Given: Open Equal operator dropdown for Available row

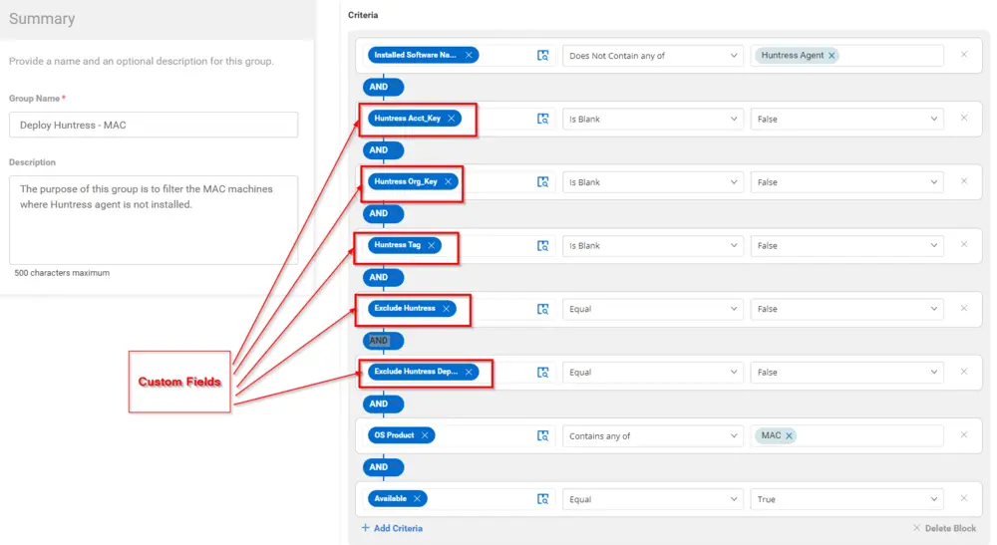Looking at the screenshot, I should (652, 500).
